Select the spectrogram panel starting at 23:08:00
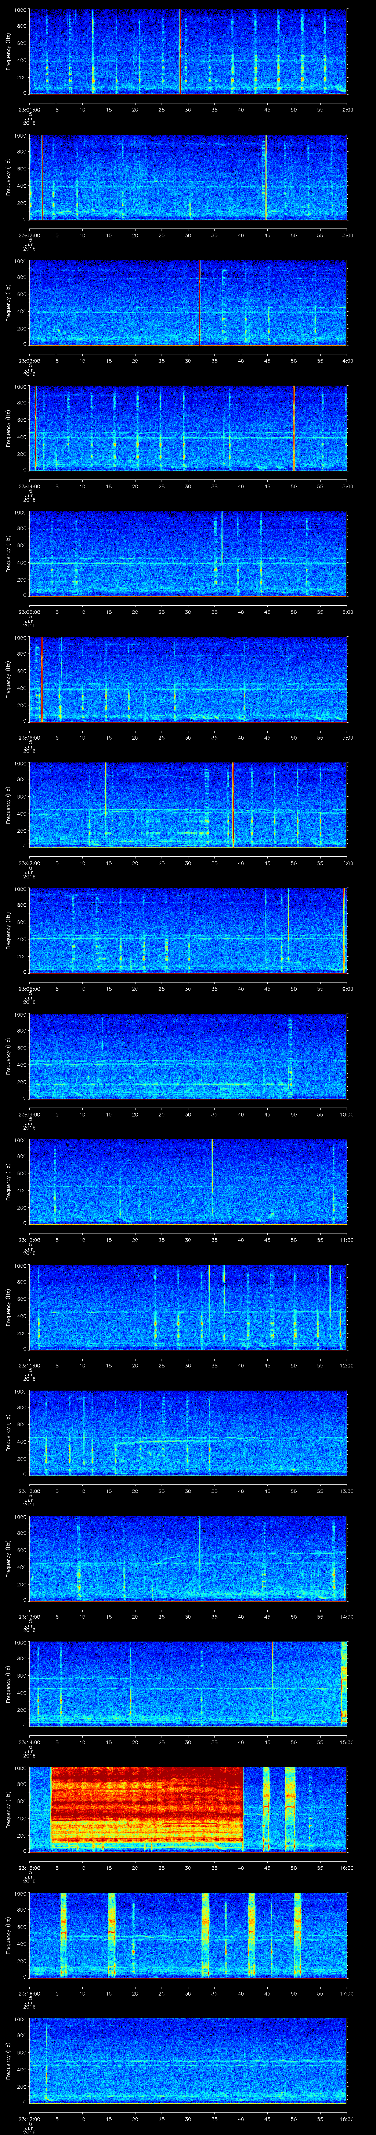The width and height of the screenshot is (376, 2135). pos(188,930)
